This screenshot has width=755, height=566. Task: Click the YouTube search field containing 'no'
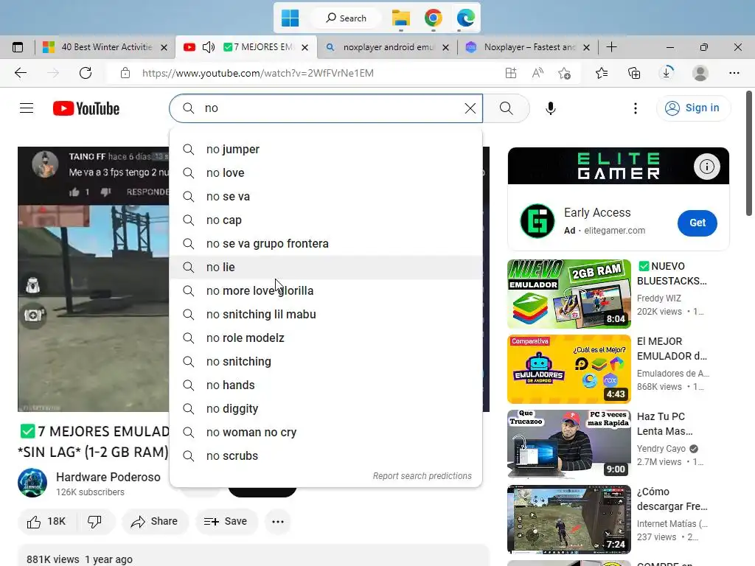[x=327, y=108]
